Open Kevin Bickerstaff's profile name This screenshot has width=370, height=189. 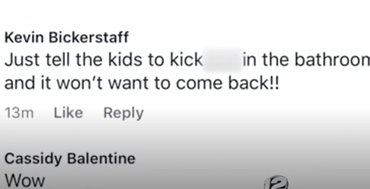pyautogui.click(x=66, y=38)
